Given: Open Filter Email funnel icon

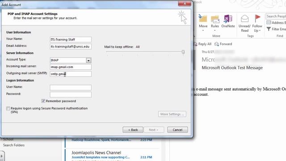Looking at the screenshot, I should pyautogui.click(x=269, y=29).
